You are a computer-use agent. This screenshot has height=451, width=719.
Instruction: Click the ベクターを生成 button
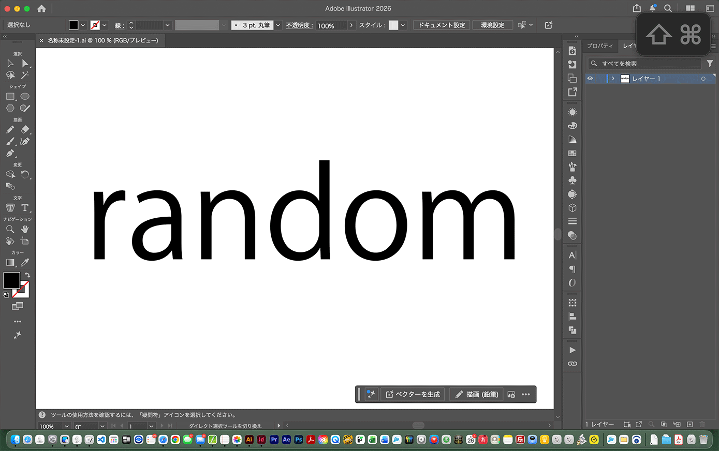pos(413,395)
